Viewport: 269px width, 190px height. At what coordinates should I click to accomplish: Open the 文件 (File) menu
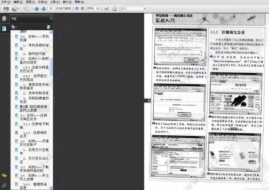pyautogui.click(x=6, y=2)
